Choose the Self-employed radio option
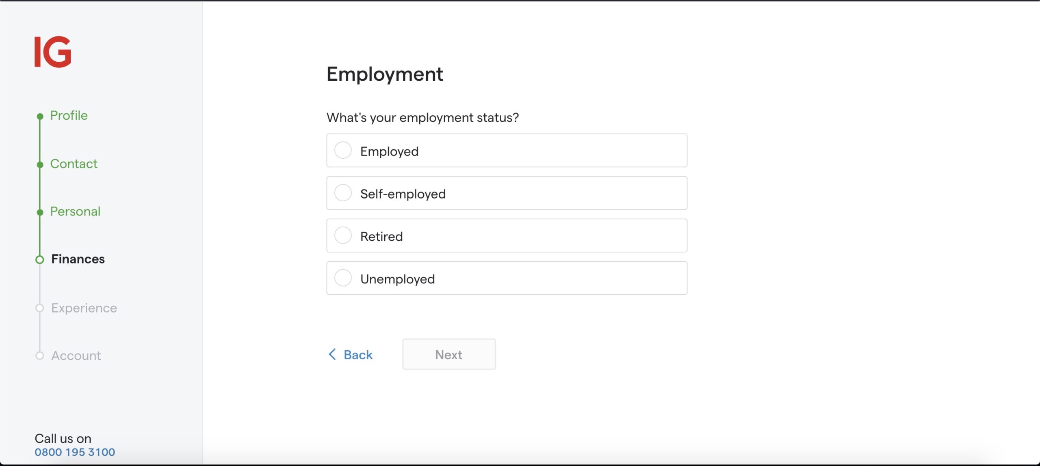The height and width of the screenshot is (466, 1040). click(x=343, y=193)
